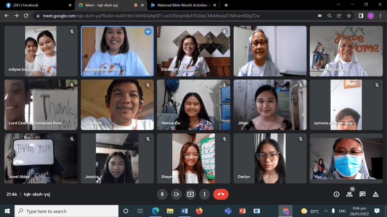Open a new browser tab

(x=226, y=5)
